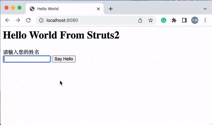
Task: Click the forward navigation arrow
Action: click(x=18, y=20)
